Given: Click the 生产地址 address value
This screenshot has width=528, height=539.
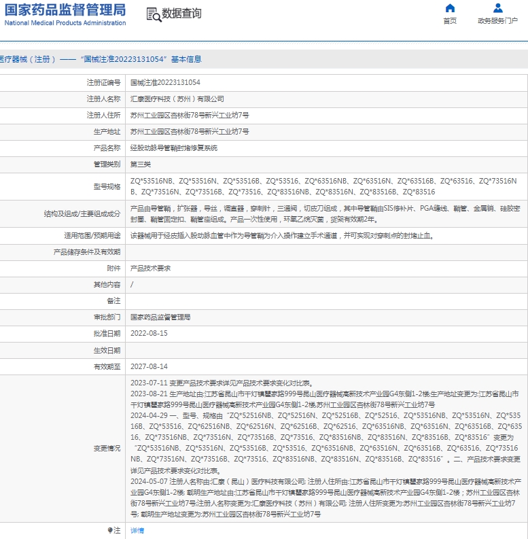Looking at the screenshot, I should pyautogui.click(x=190, y=132).
